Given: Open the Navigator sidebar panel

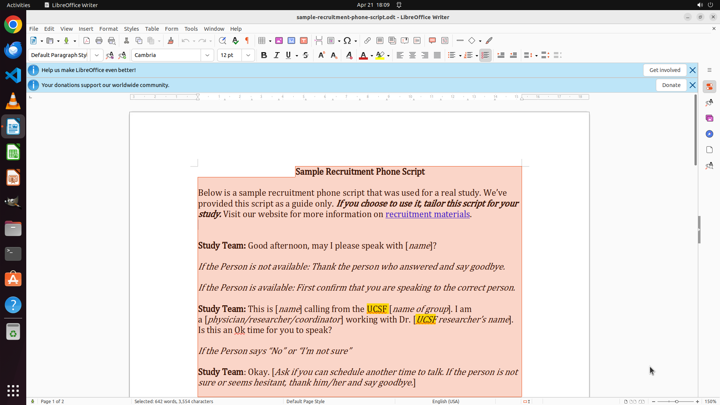Looking at the screenshot, I should tap(709, 134).
